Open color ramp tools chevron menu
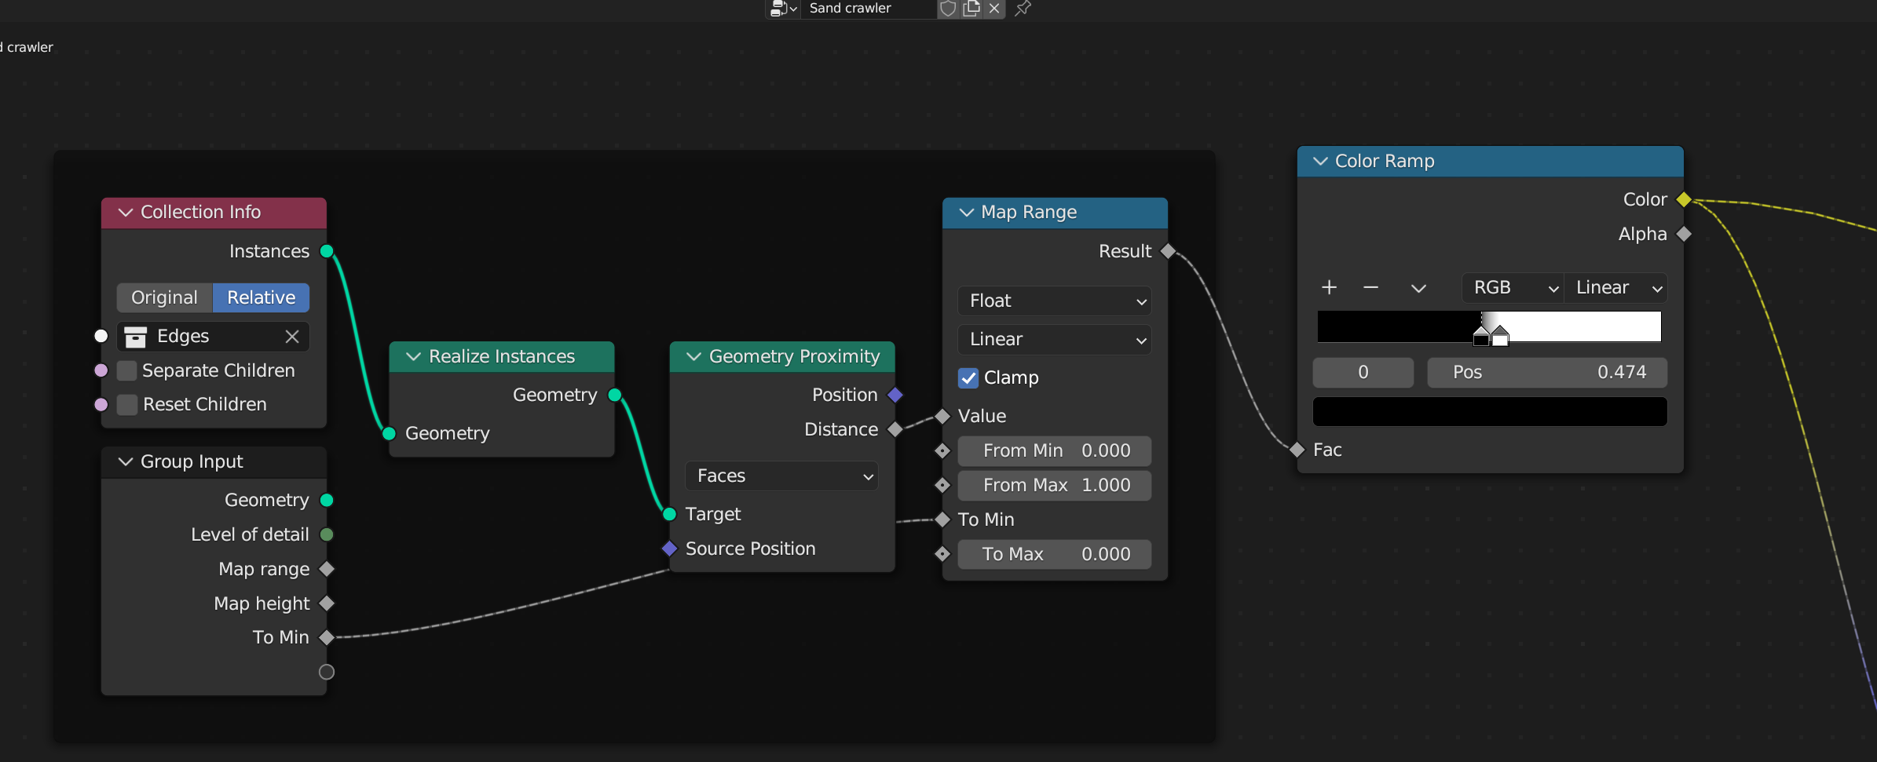 [x=1418, y=288]
